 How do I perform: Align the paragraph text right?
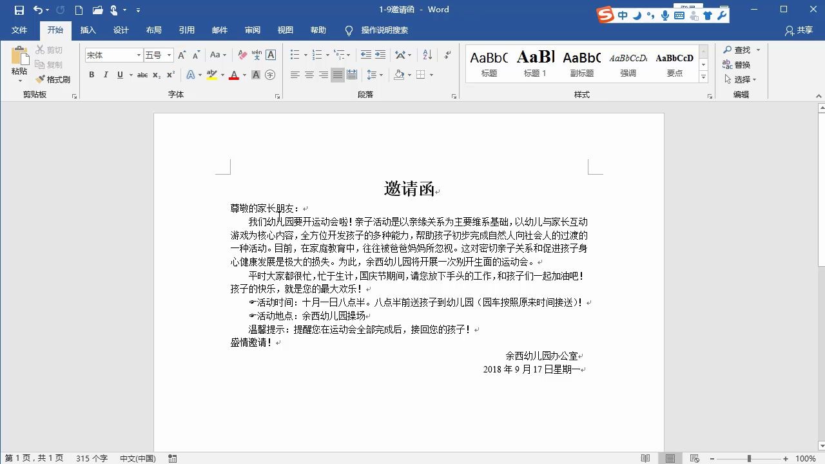(x=324, y=75)
